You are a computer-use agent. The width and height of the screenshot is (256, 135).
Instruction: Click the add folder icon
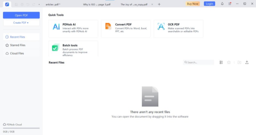click(239, 62)
